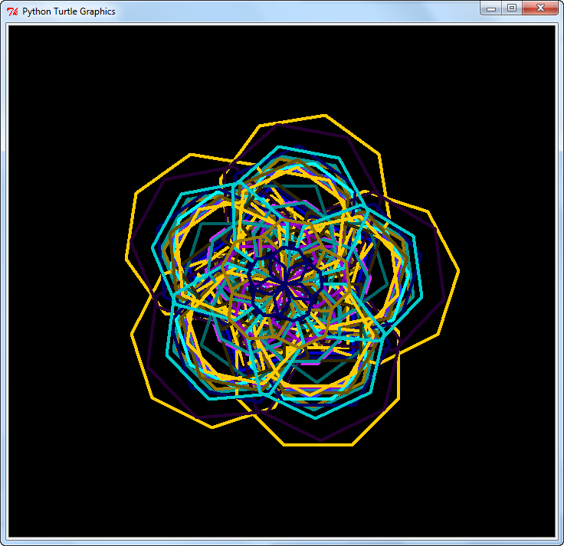Screen dimensions: 564x546
Task: Minimize the Python Turtle Graphics window
Action: pos(491,8)
